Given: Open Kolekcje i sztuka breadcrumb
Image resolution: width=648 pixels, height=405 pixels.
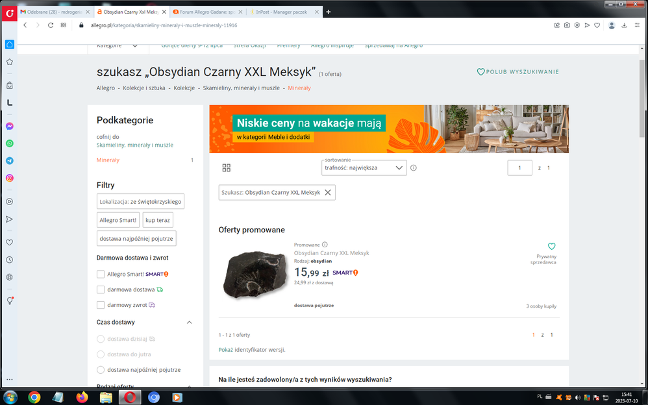Looking at the screenshot, I should [x=143, y=88].
